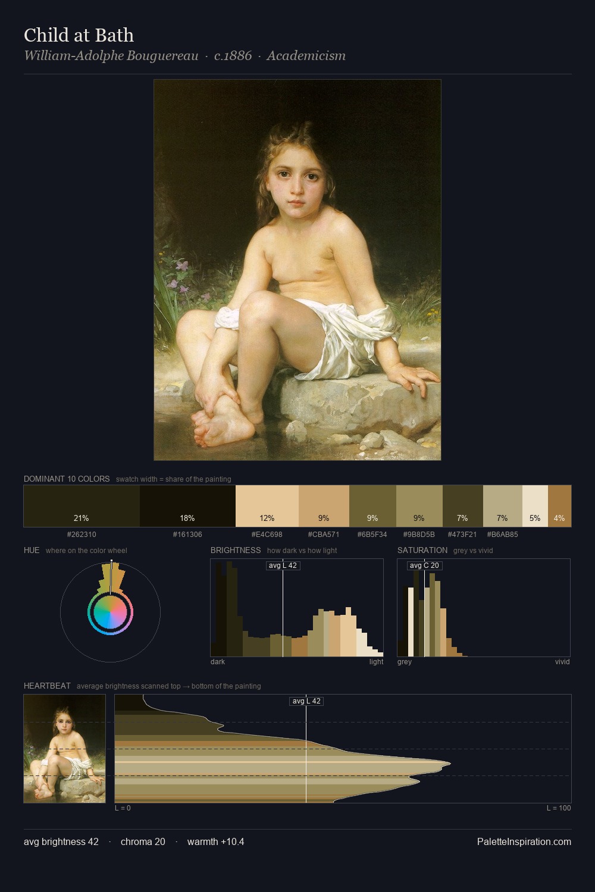Image resolution: width=595 pixels, height=892 pixels.
Task: Click the hex code #6B5F34
Action: (x=372, y=535)
